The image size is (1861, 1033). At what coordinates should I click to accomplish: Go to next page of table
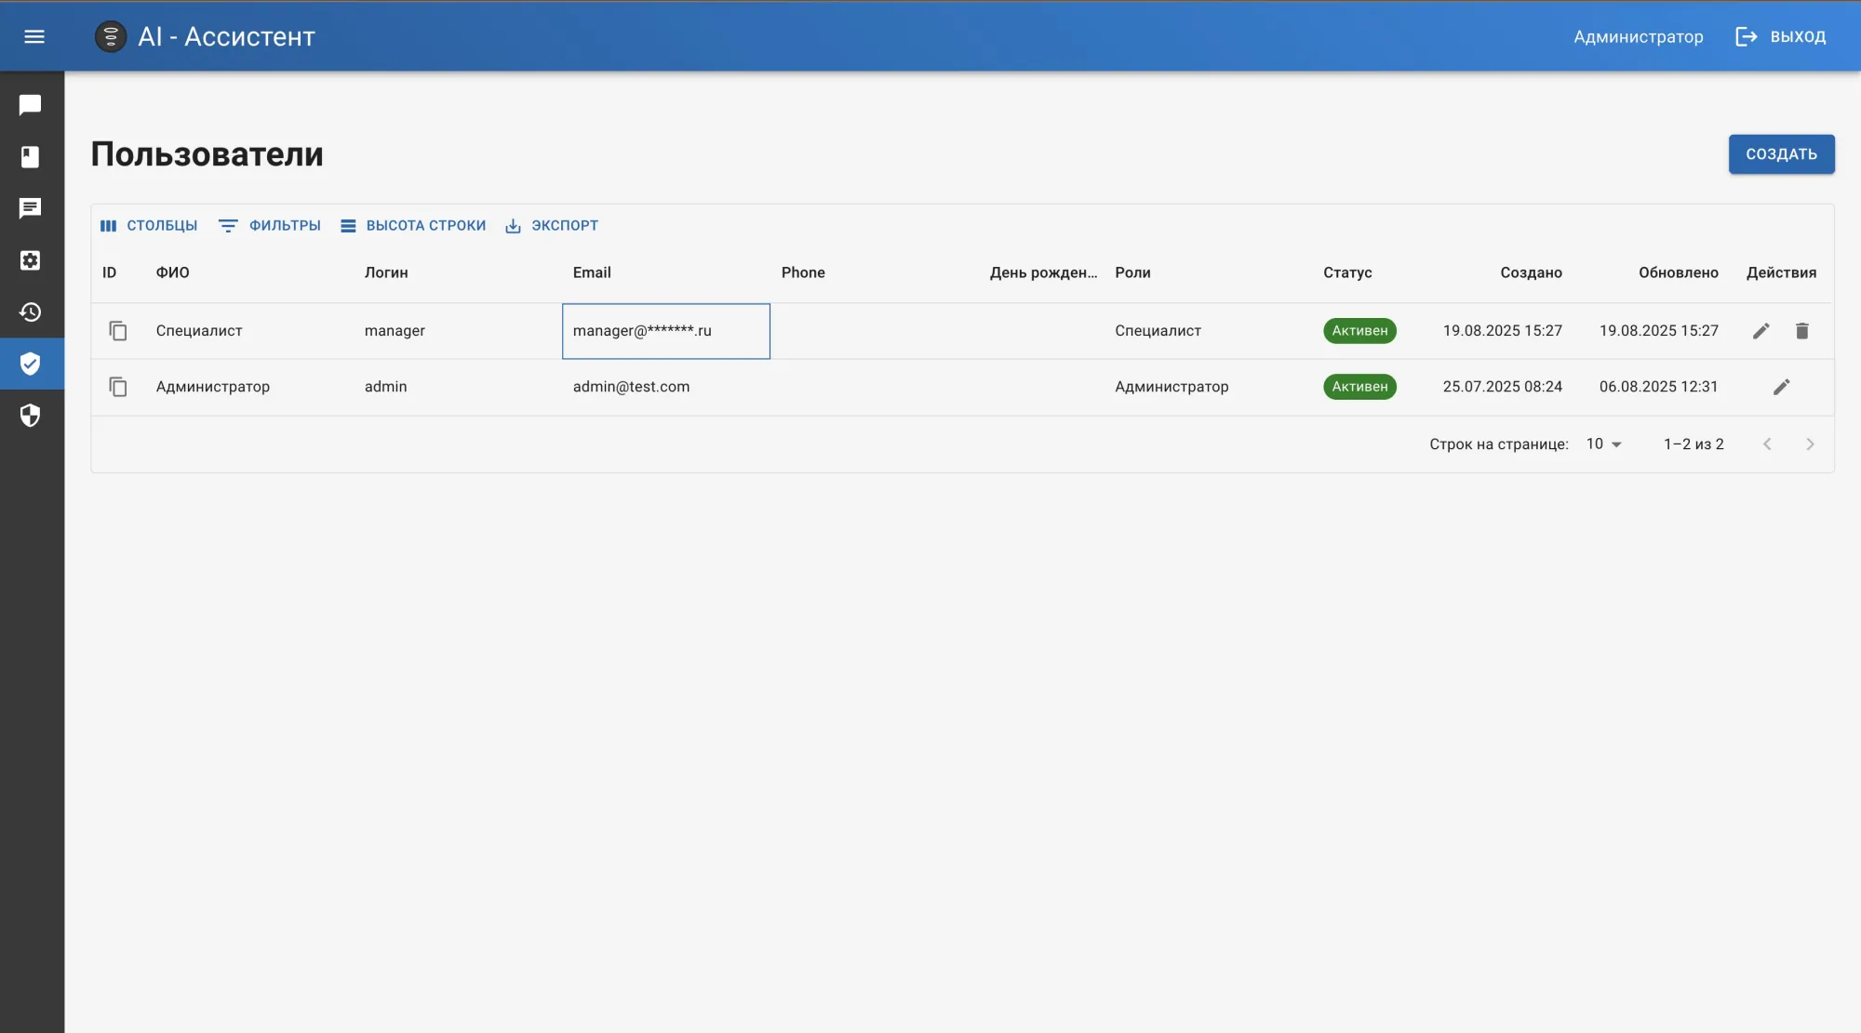pos(1810,444)
